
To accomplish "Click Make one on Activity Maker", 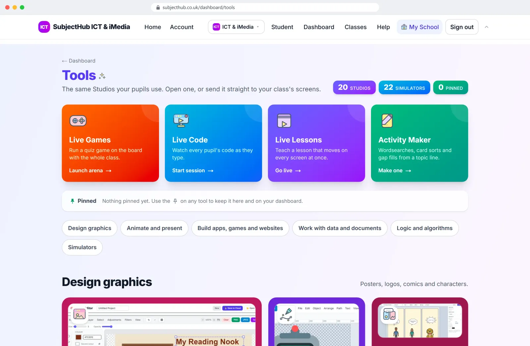I will click(x=395, y=170).
